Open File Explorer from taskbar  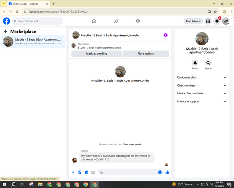[x=40, y=185]
